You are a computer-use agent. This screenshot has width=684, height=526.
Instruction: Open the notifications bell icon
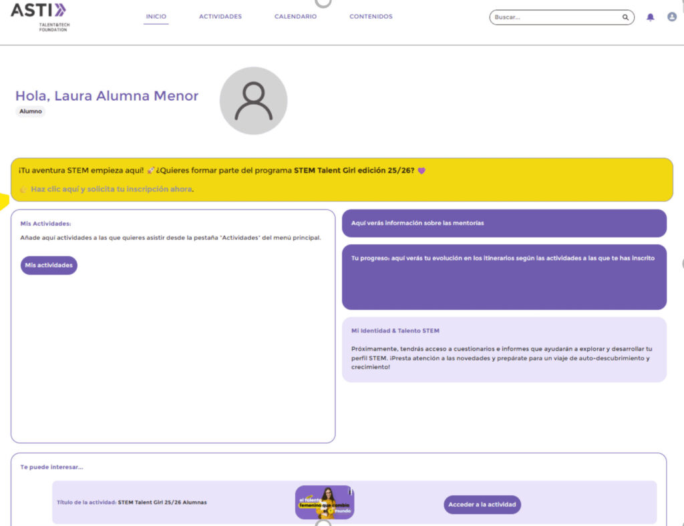tap(650, 17)
